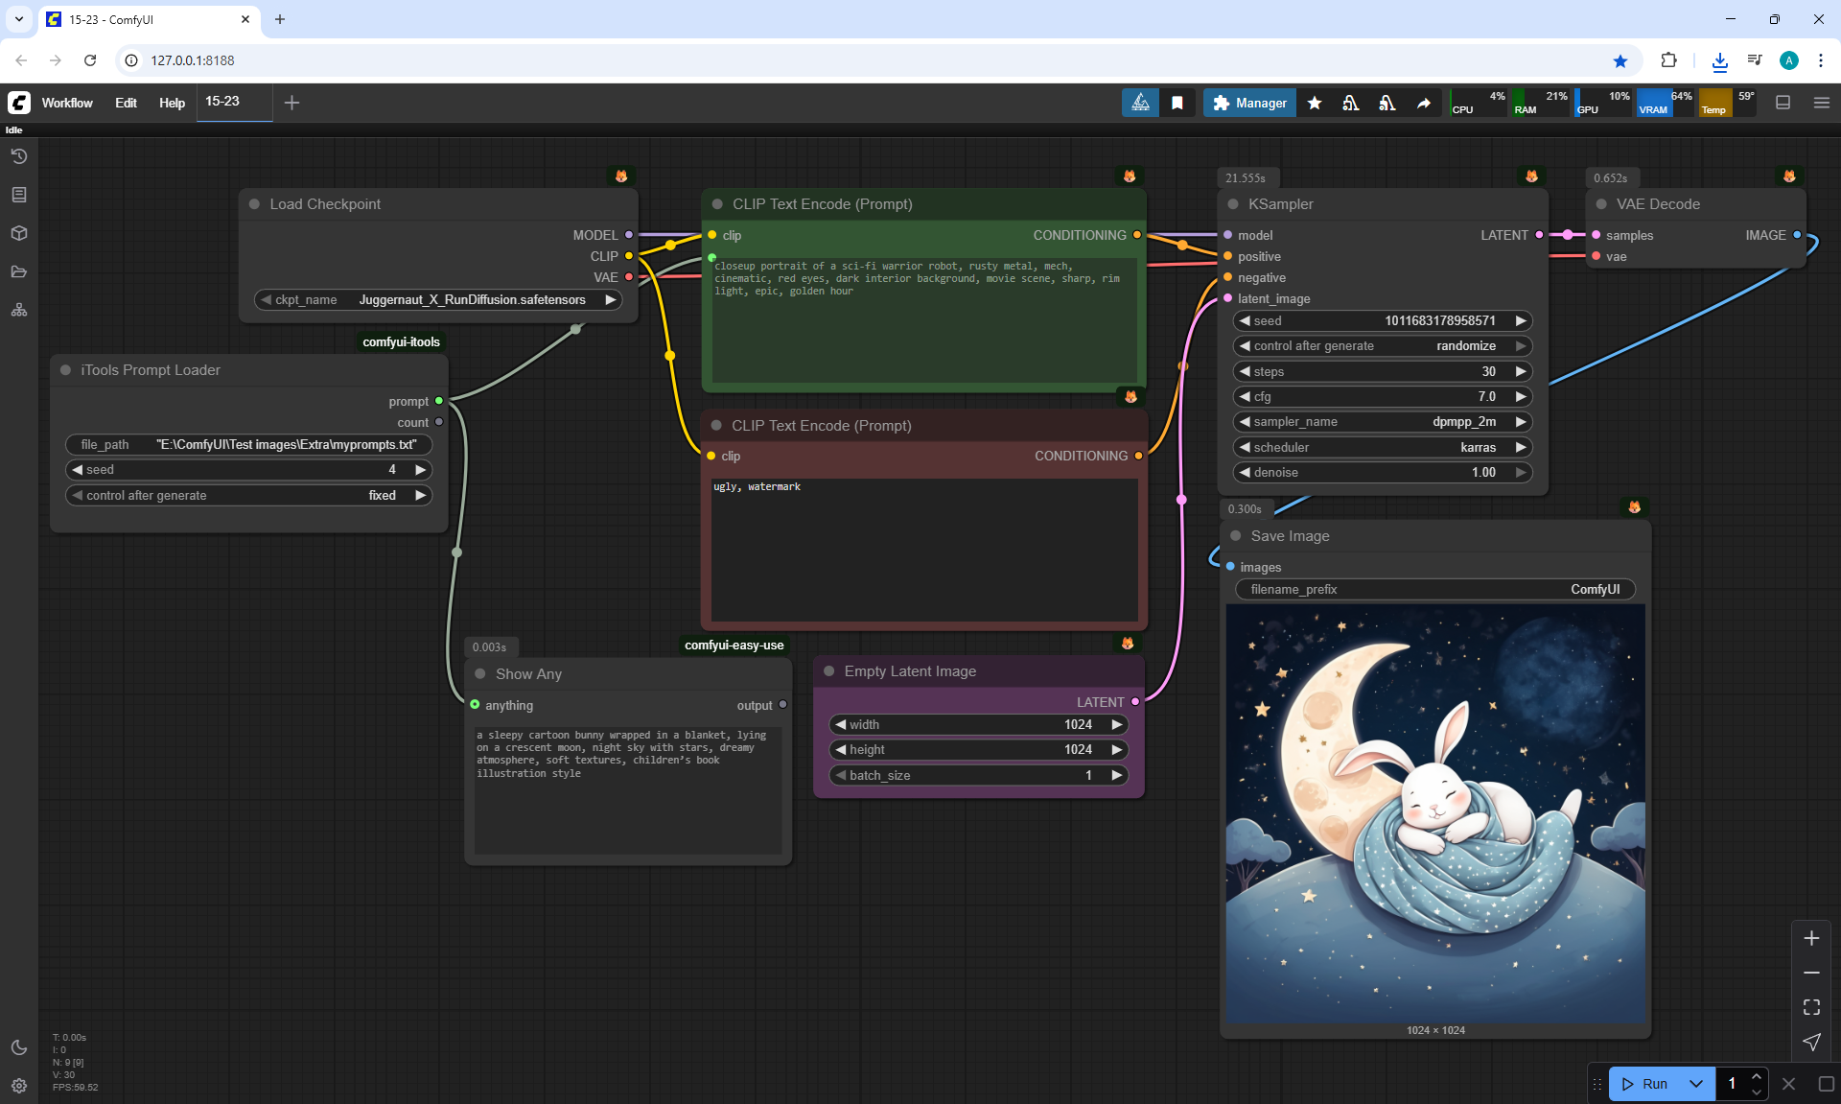Expand the Run button dropdown arrow
The image size is (1841, 1104).
pyautogui.click(x=1696, y=1084)
